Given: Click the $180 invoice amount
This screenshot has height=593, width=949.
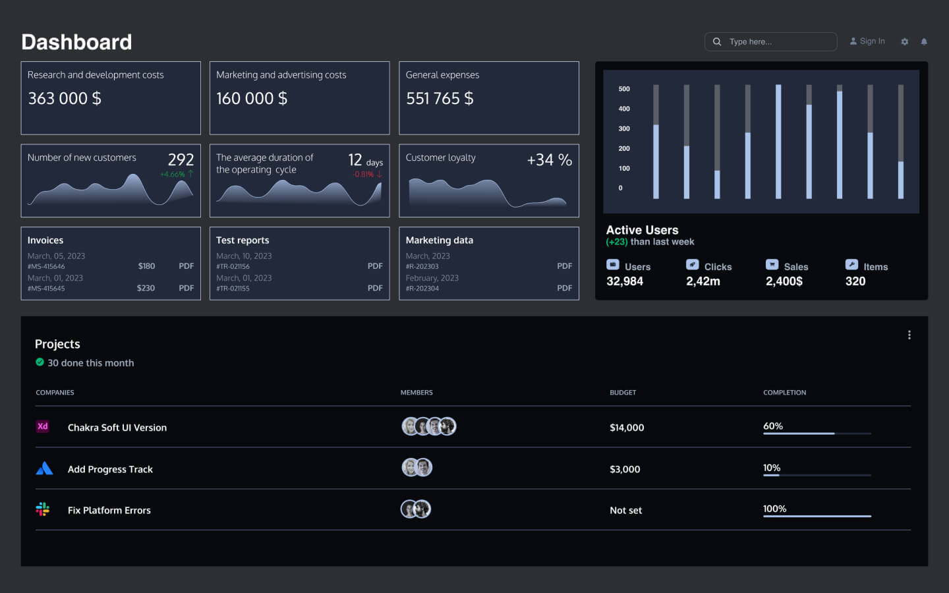Looking at the screenshot, I should (146, 266).
